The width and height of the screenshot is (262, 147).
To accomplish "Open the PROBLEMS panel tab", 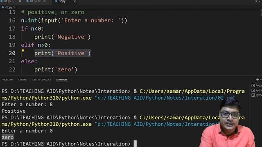I will (x=7, y=80).
